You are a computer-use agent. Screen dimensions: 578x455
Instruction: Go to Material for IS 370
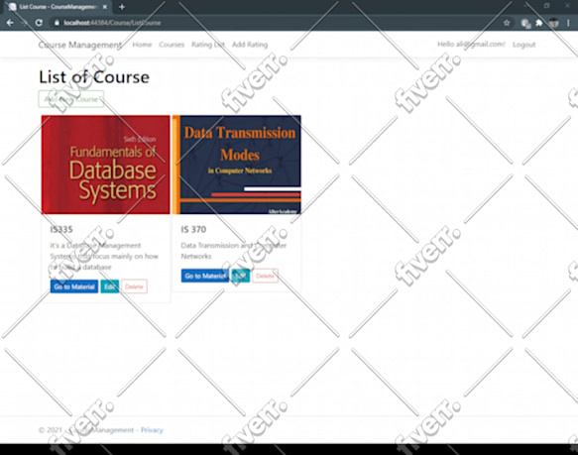point(205,276)
